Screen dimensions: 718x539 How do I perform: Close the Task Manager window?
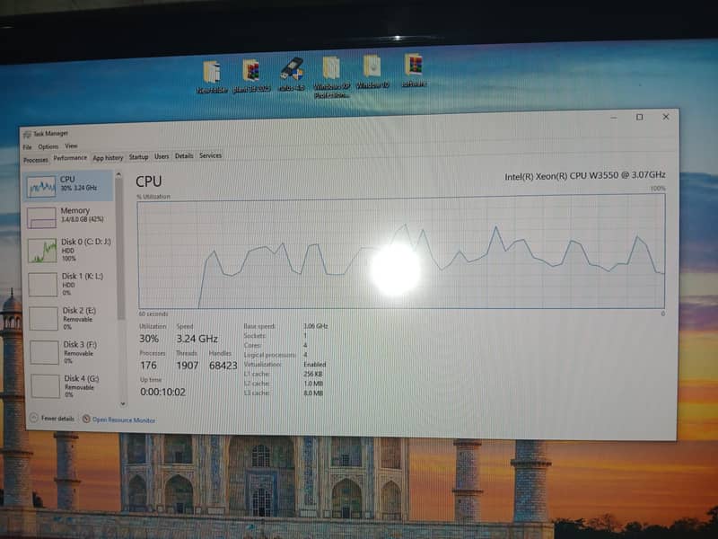[666, 117]
